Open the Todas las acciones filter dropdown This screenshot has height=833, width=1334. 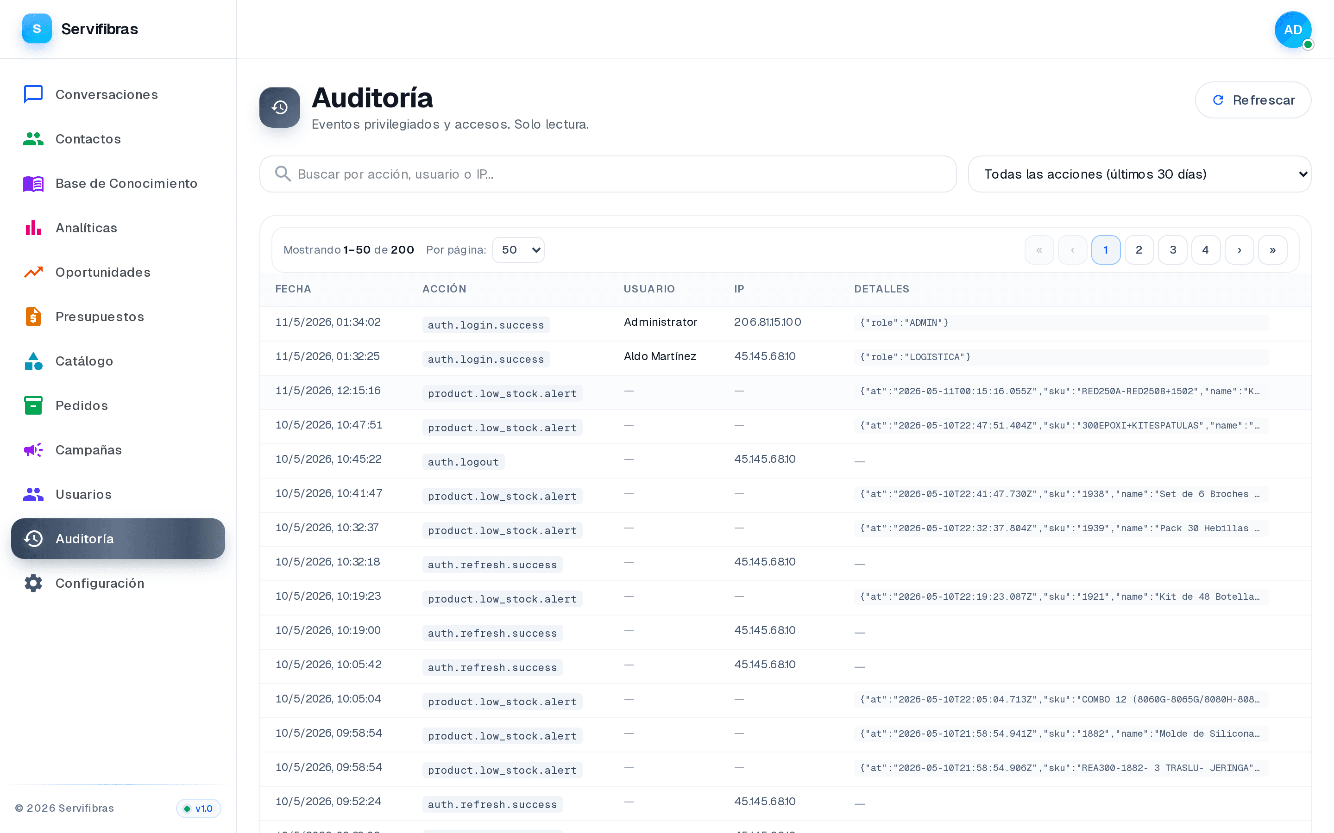click(x=1139, y=174)
